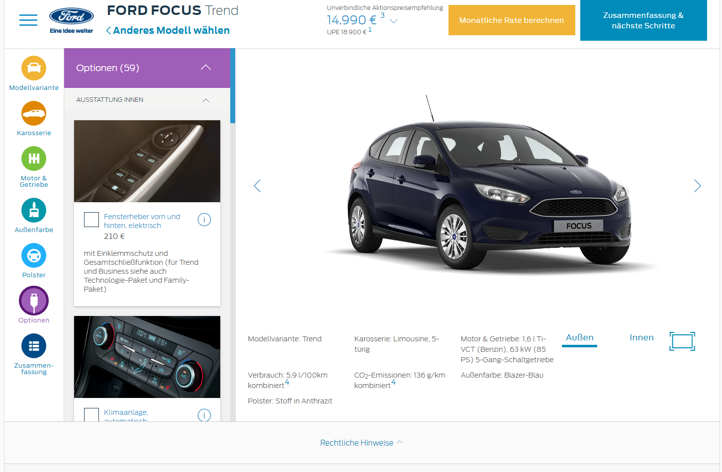Click the climate control panel photo

pyautogui.click(x=147, y=357)
